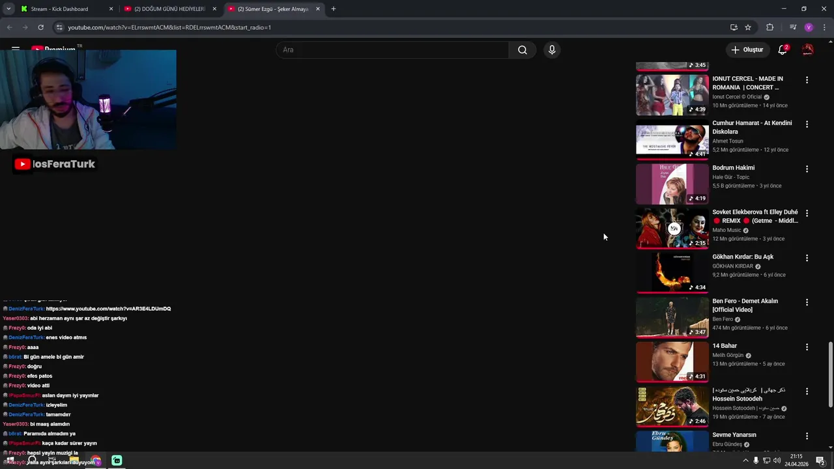
Task: Open File Explorer from the taskbar
Action: tap(74, 461)
